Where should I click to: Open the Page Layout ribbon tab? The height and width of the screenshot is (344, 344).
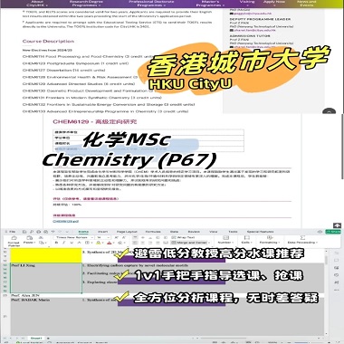click(x=127, y=232)
